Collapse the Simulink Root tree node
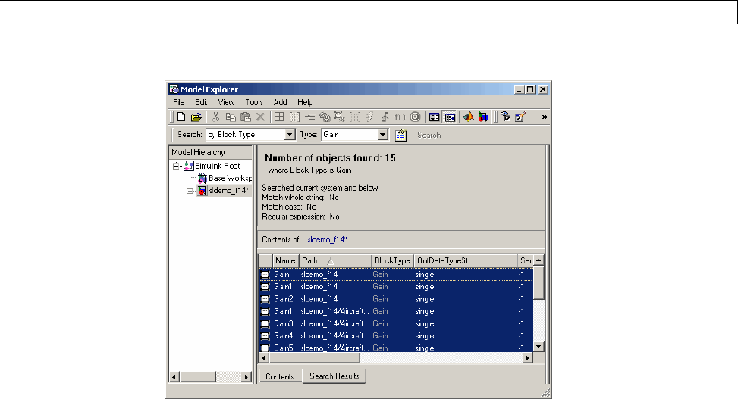The height and width of the screenshot is (399, 738). tap(176, 165)
